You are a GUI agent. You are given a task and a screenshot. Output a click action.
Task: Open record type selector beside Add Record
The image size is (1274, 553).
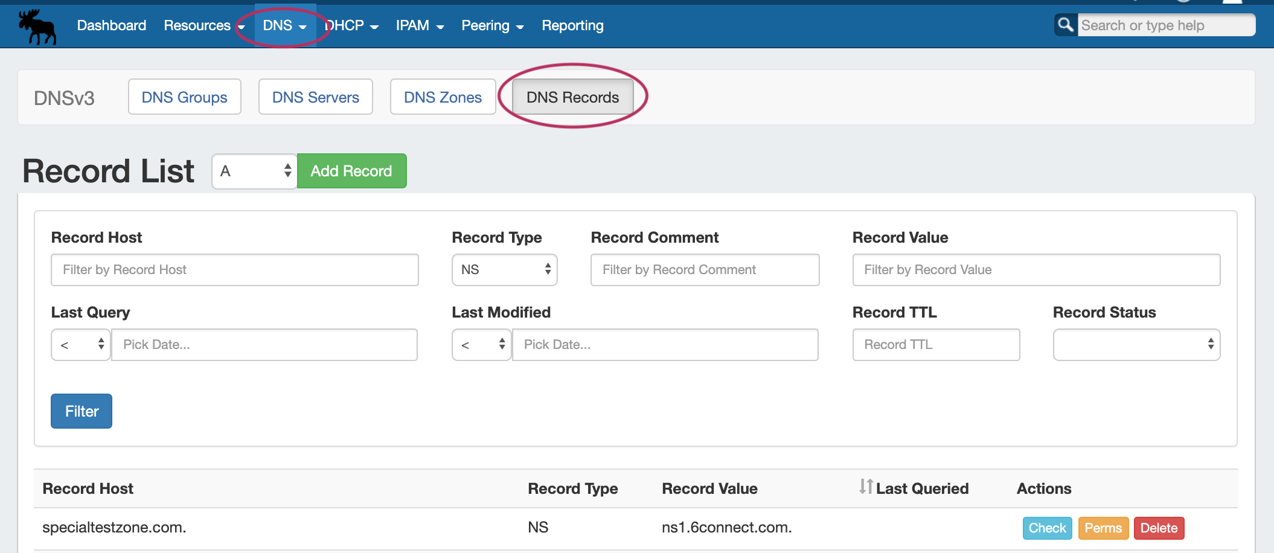pyautogui.click(x=254, y=171)
